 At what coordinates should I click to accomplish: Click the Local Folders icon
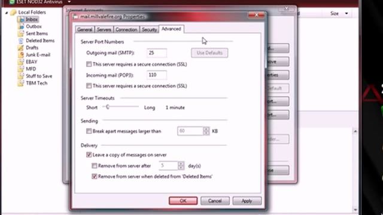pos(13,12)
